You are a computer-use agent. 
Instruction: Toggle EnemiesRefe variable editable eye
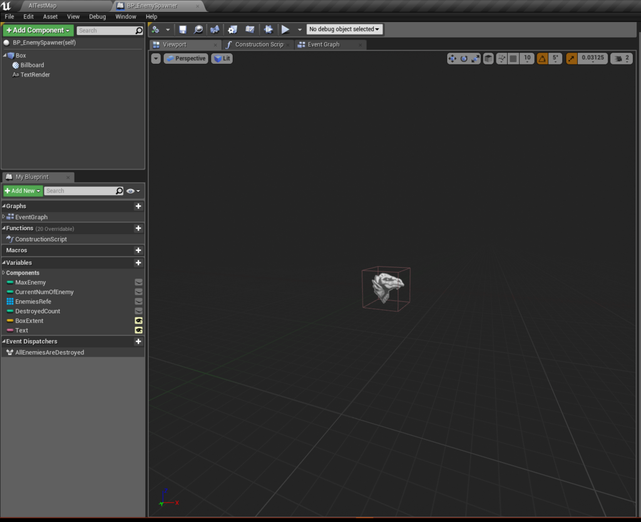click(x=138, y=302)
